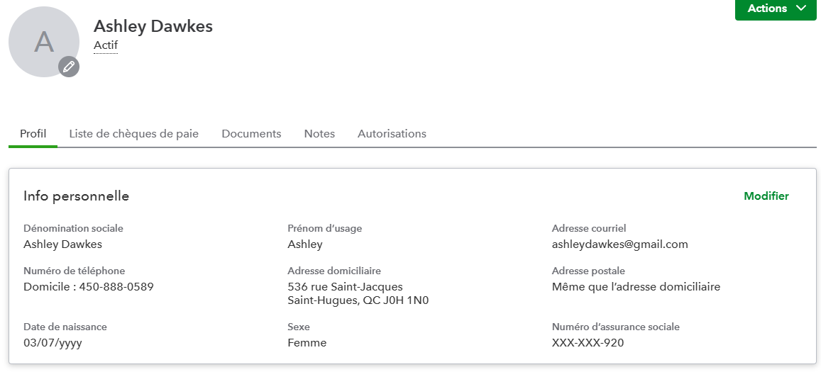
Task: Click the Dénomination sociale value Ashley Dawkes
Action: pyautogui.click(x=62, y=244)
